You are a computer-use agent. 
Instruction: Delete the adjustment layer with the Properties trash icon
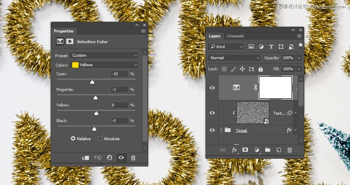(x=133, y=158)
